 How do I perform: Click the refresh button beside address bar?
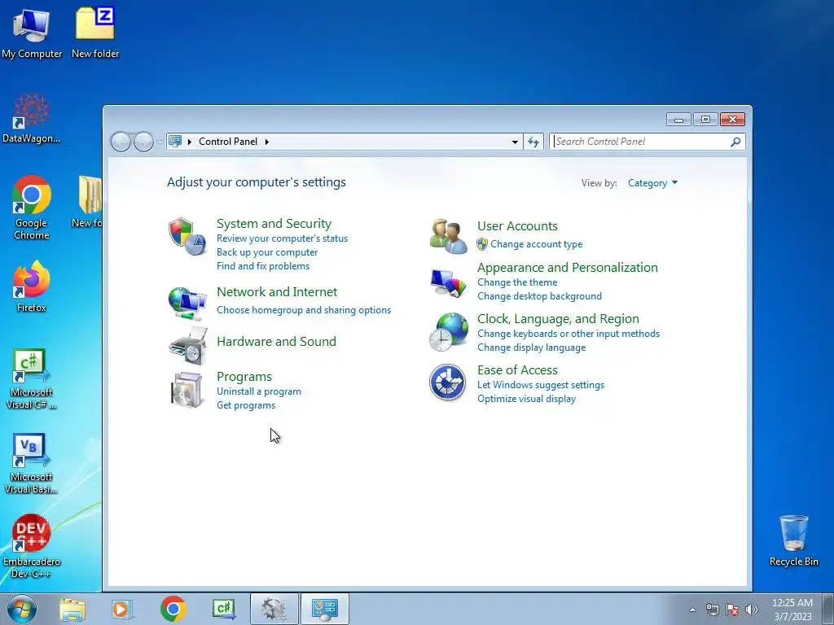(533, 142)
